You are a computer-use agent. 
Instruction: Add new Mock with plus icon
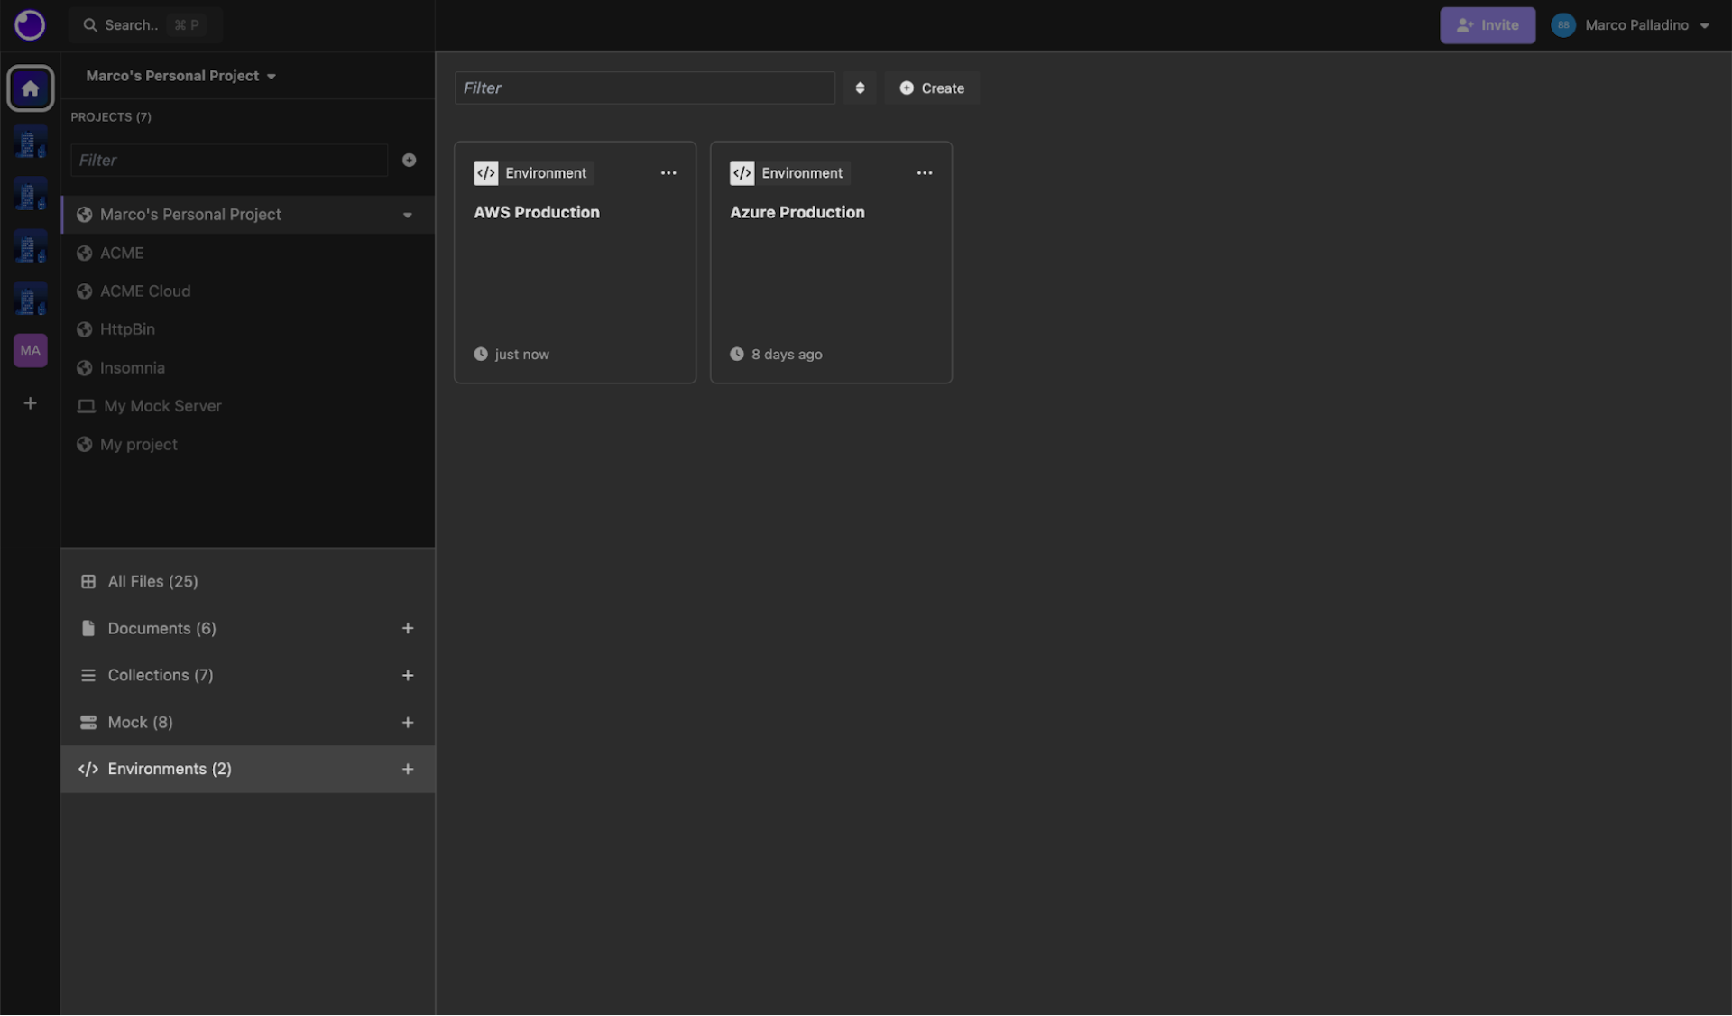pyautogui.click(x=408, y=723)
